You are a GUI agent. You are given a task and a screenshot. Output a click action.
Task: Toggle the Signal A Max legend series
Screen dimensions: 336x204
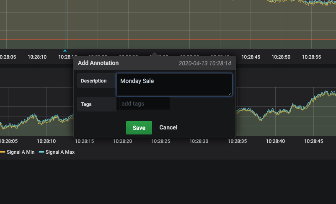[60, 152]
